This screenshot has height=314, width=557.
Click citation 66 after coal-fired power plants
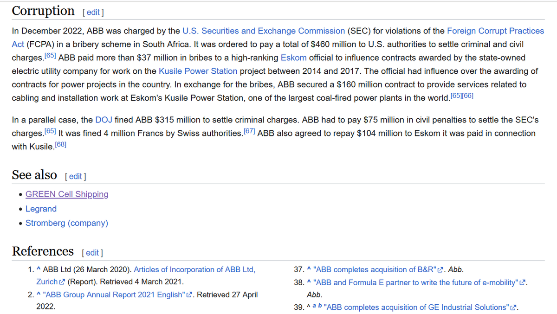[467, 96]
